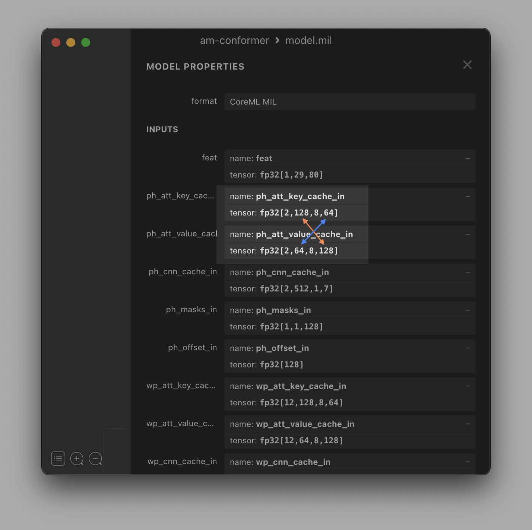Image resolution: width=532 pixels, height=530 pixels.
Task: Select tensor fp32[12,64,8,128] value
Action: coord(301,440)
